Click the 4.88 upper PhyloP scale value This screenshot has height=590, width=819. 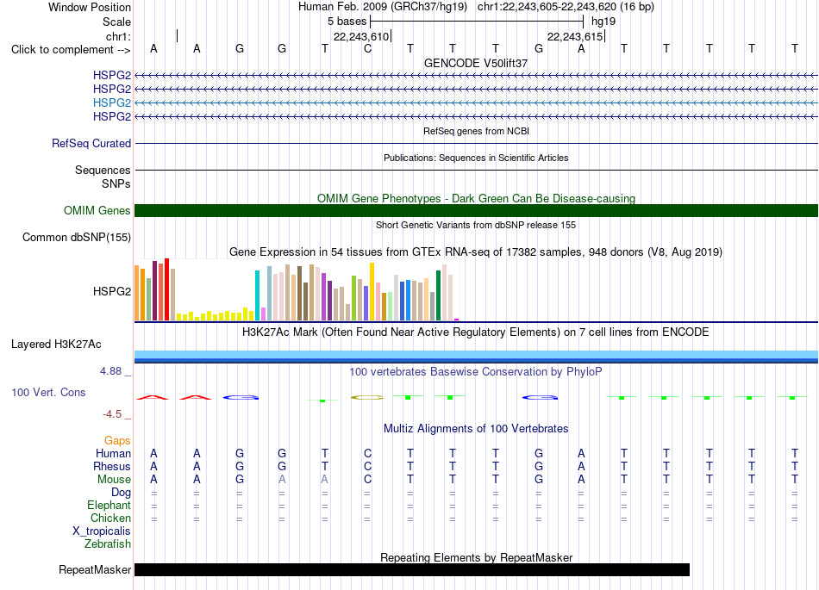click(x=110, y=371)
